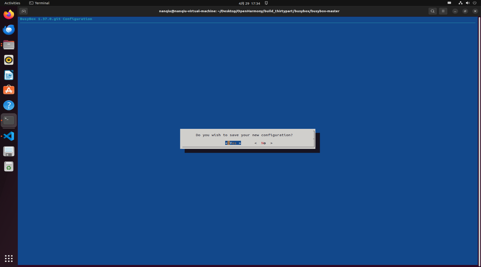481x267 pixels.
Task: Show Applications grid
Action: click(x=9, y=258)
